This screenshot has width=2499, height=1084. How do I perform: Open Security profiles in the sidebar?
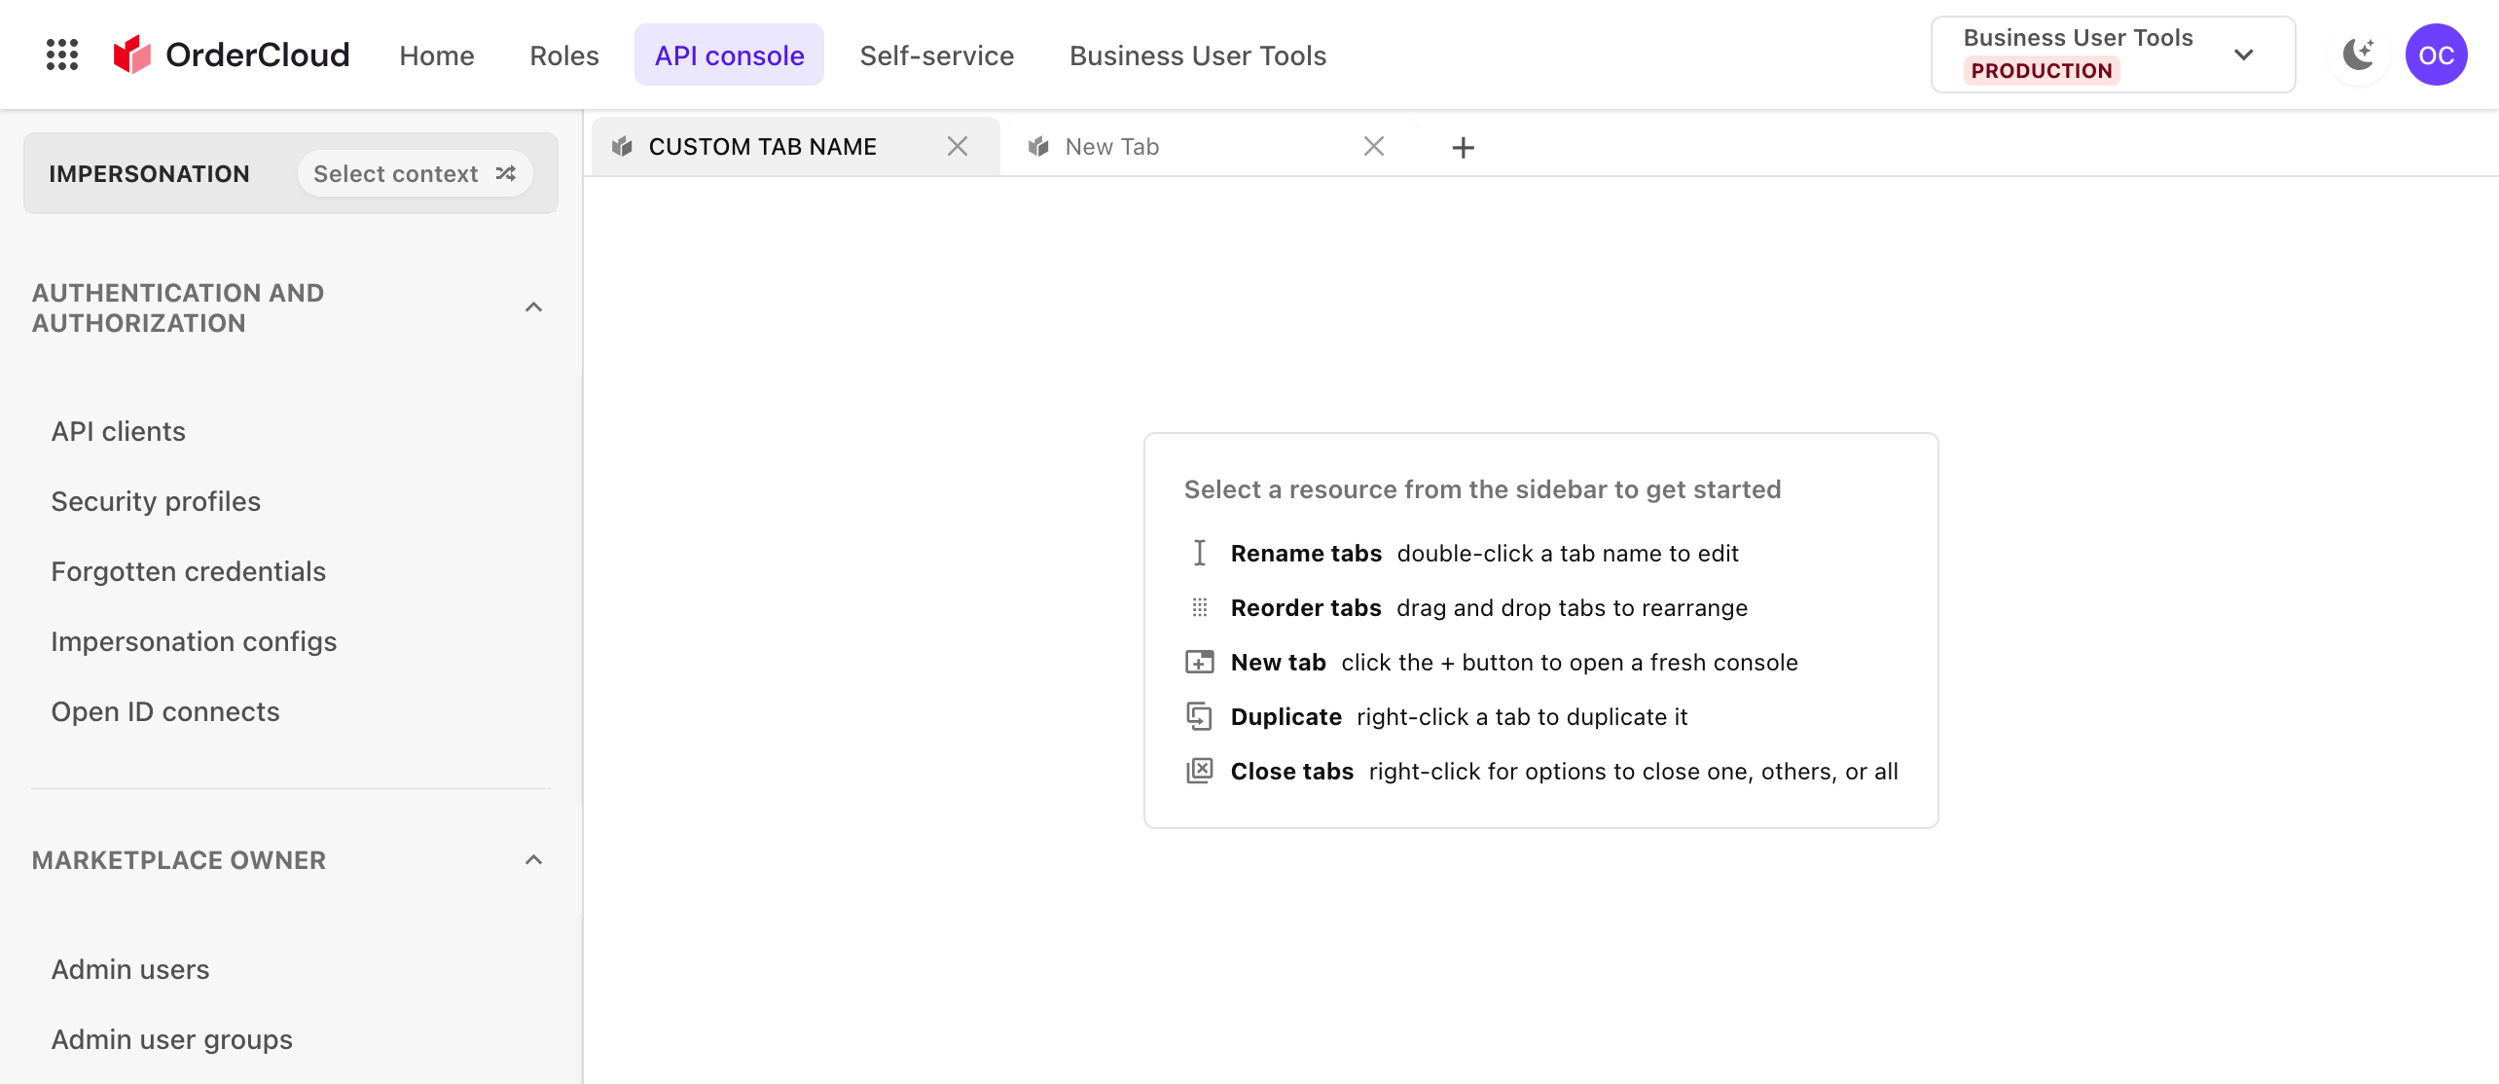pos(156,501)
